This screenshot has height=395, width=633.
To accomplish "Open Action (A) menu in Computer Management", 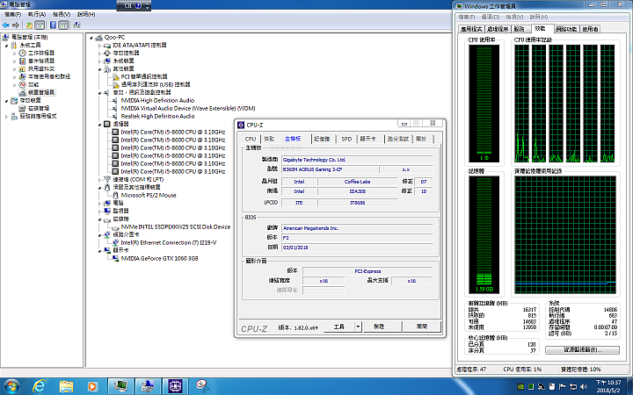I will click(37, 14).
